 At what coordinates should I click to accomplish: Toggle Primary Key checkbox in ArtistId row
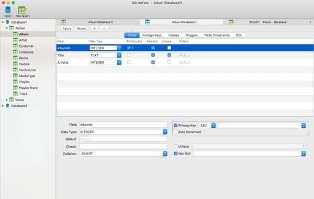coord(129,62)
